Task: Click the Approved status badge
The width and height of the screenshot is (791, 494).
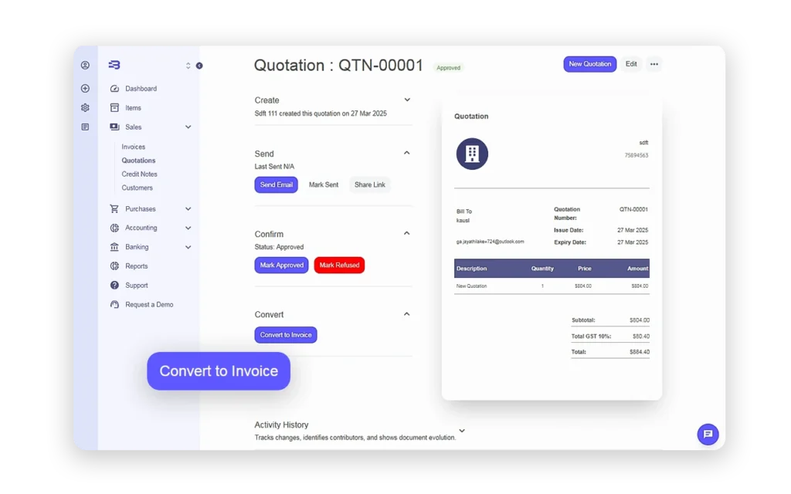Action: [x=449, y=68]
